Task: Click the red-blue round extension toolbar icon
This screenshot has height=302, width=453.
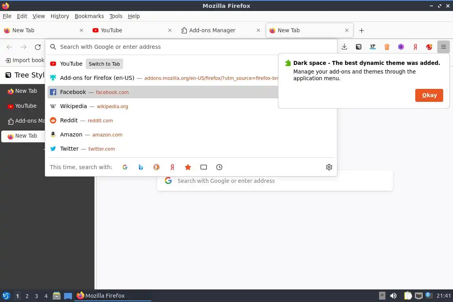Action: [x=429, y=47]
